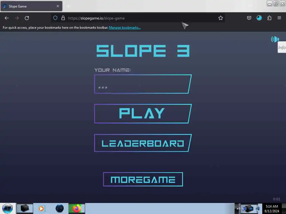This screenshot has width=286, height=214.
Task: Toggle the game sound speaker icon
Action: click(x=275, y=39)
